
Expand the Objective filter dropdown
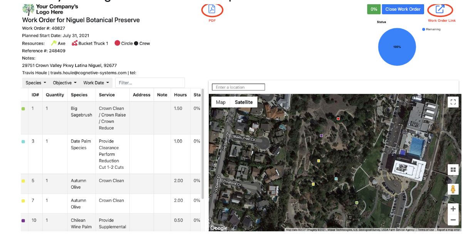(65, 83)
